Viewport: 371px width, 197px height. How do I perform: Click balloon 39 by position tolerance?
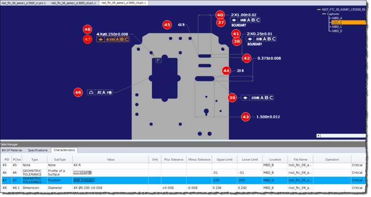point(232,97)
